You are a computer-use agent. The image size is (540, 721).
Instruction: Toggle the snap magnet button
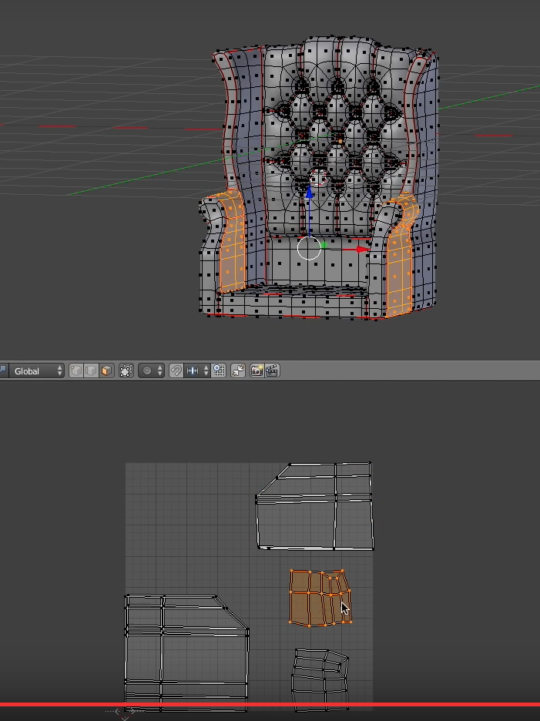click(176, 371)
